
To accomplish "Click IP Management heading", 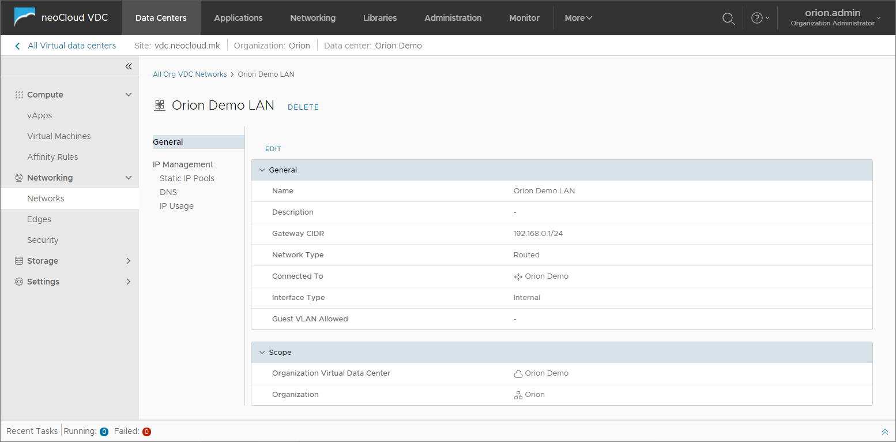I will click(183, 164).
